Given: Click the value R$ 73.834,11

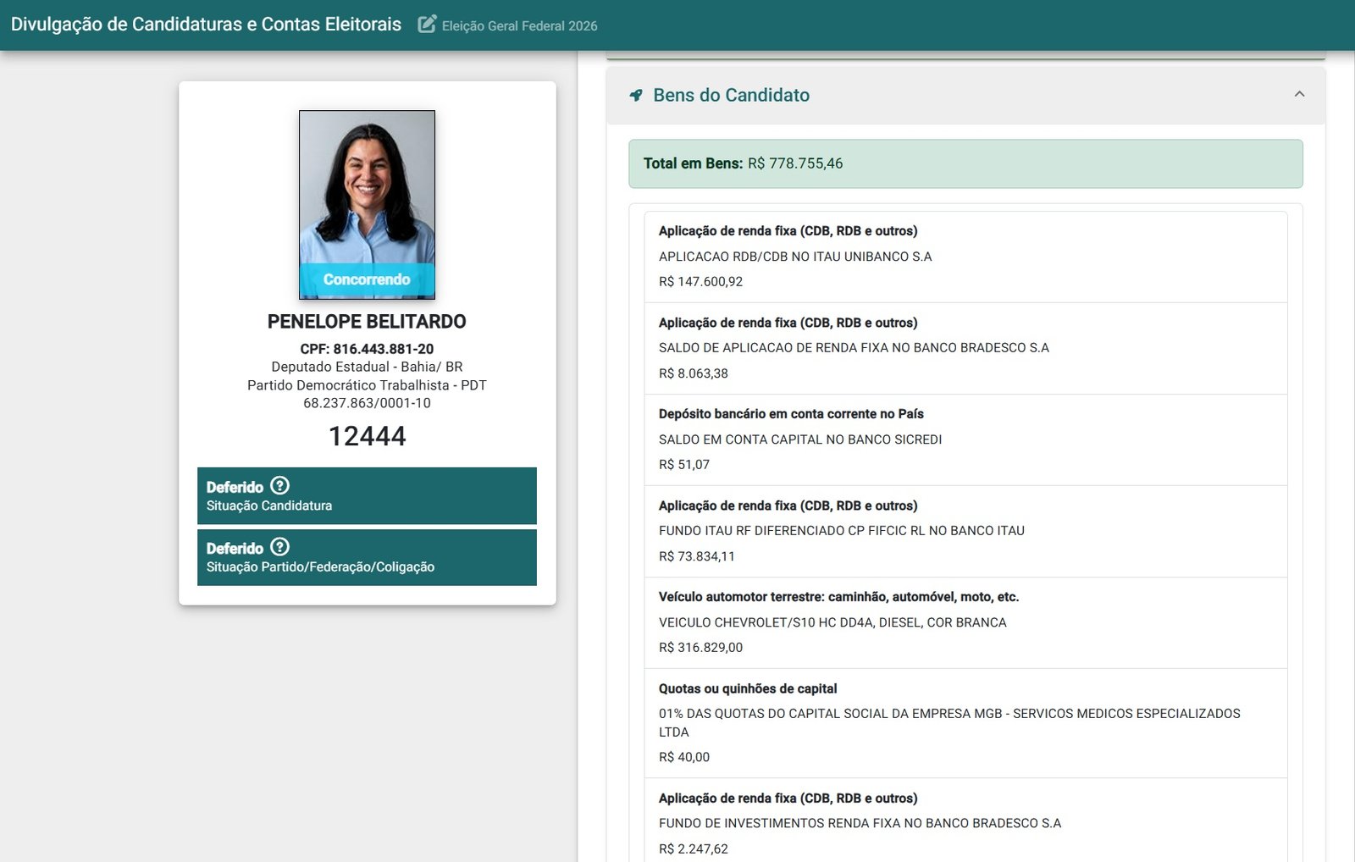Looking at the screenshot, I should click(x=697, y=556).
